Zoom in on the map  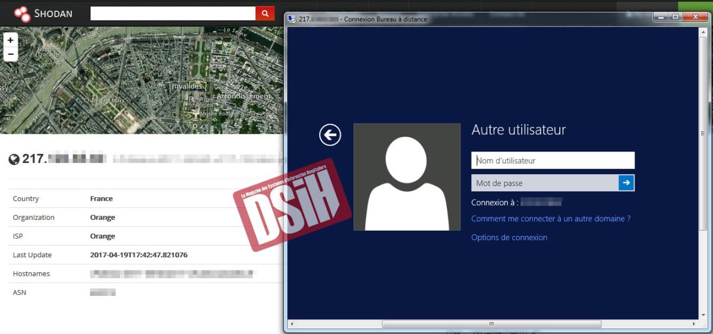pos(11,40)
